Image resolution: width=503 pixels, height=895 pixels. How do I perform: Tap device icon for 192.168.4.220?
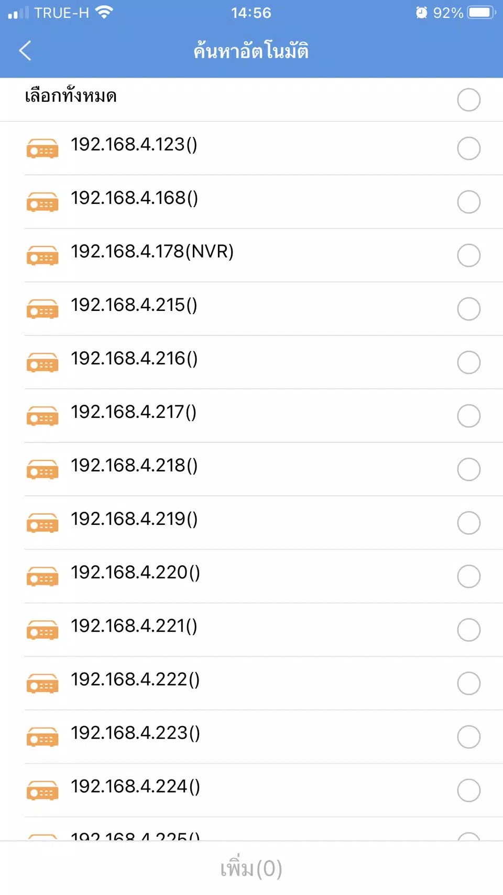42,577
